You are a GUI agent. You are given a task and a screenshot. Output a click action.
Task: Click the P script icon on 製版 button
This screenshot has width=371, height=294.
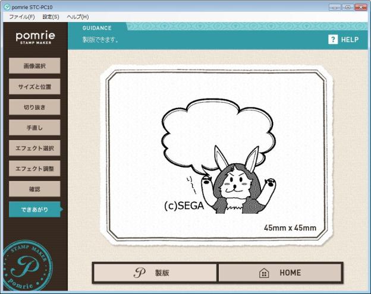140,273
